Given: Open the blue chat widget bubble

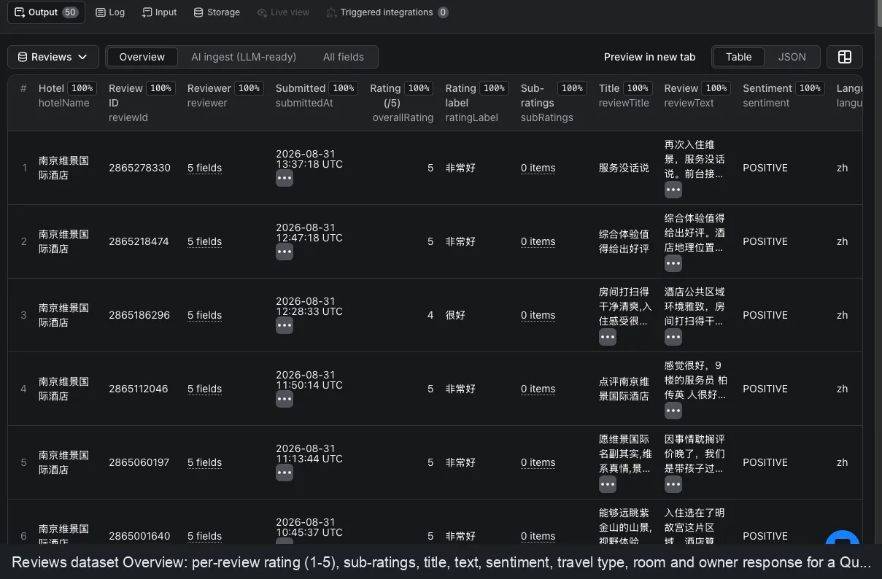Looking at the screenshot, I should (843, 540).
